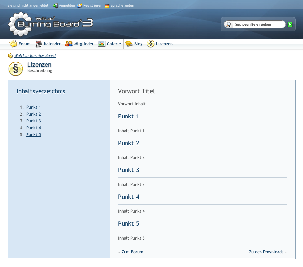Screen dimensions: 303x267
Task: Open search options magnifier dropdown
Action: pyautogui.click(x=228, y=24)
